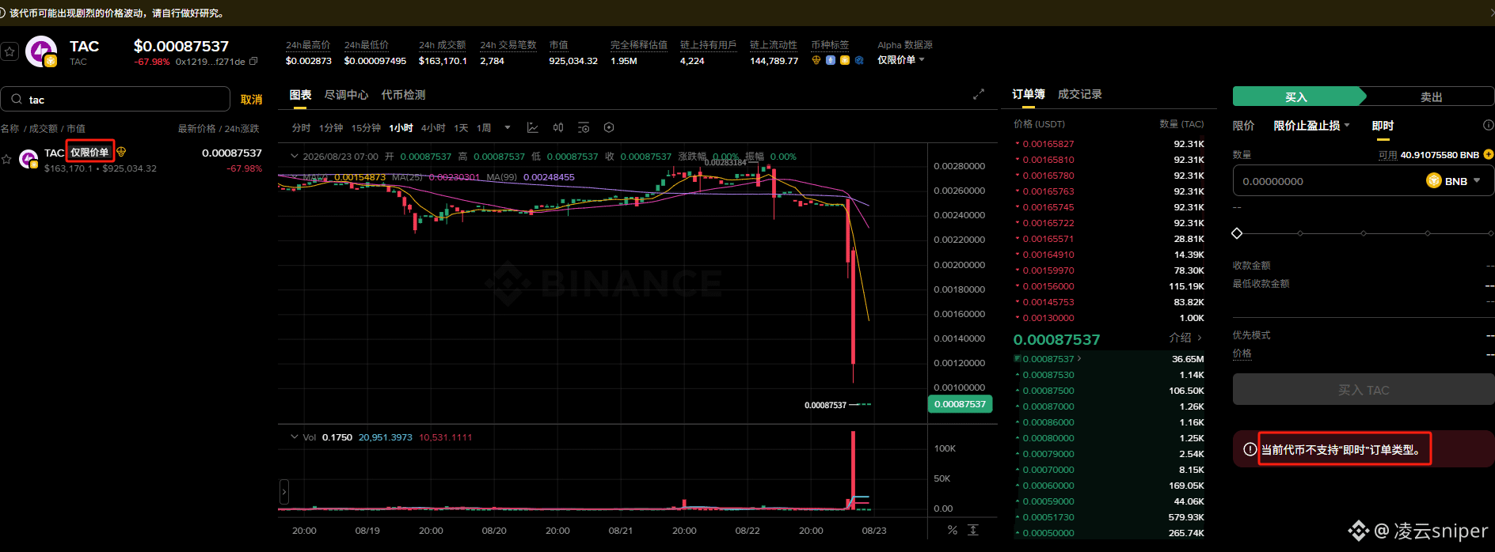Image resolution: width=1495 pixels, height=552 pixels.
Task: Set chart interval to 1周
Action: [x=484, y=127]
